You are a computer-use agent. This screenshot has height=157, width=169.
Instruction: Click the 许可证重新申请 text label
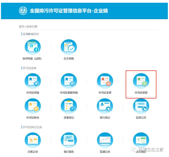point(69,93)
